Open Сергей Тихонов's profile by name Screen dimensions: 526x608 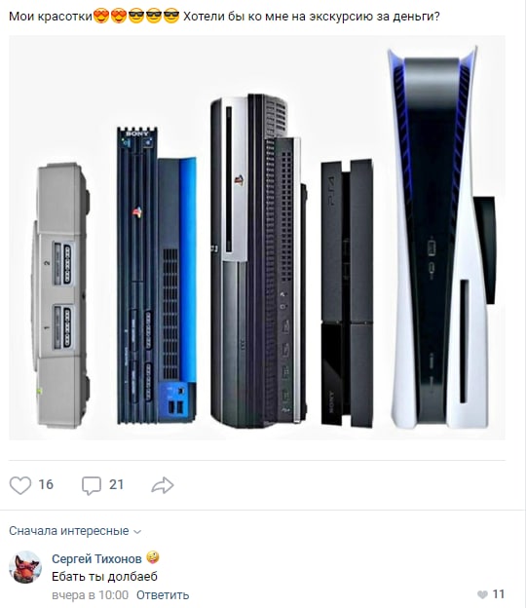(x=96, y=558)
